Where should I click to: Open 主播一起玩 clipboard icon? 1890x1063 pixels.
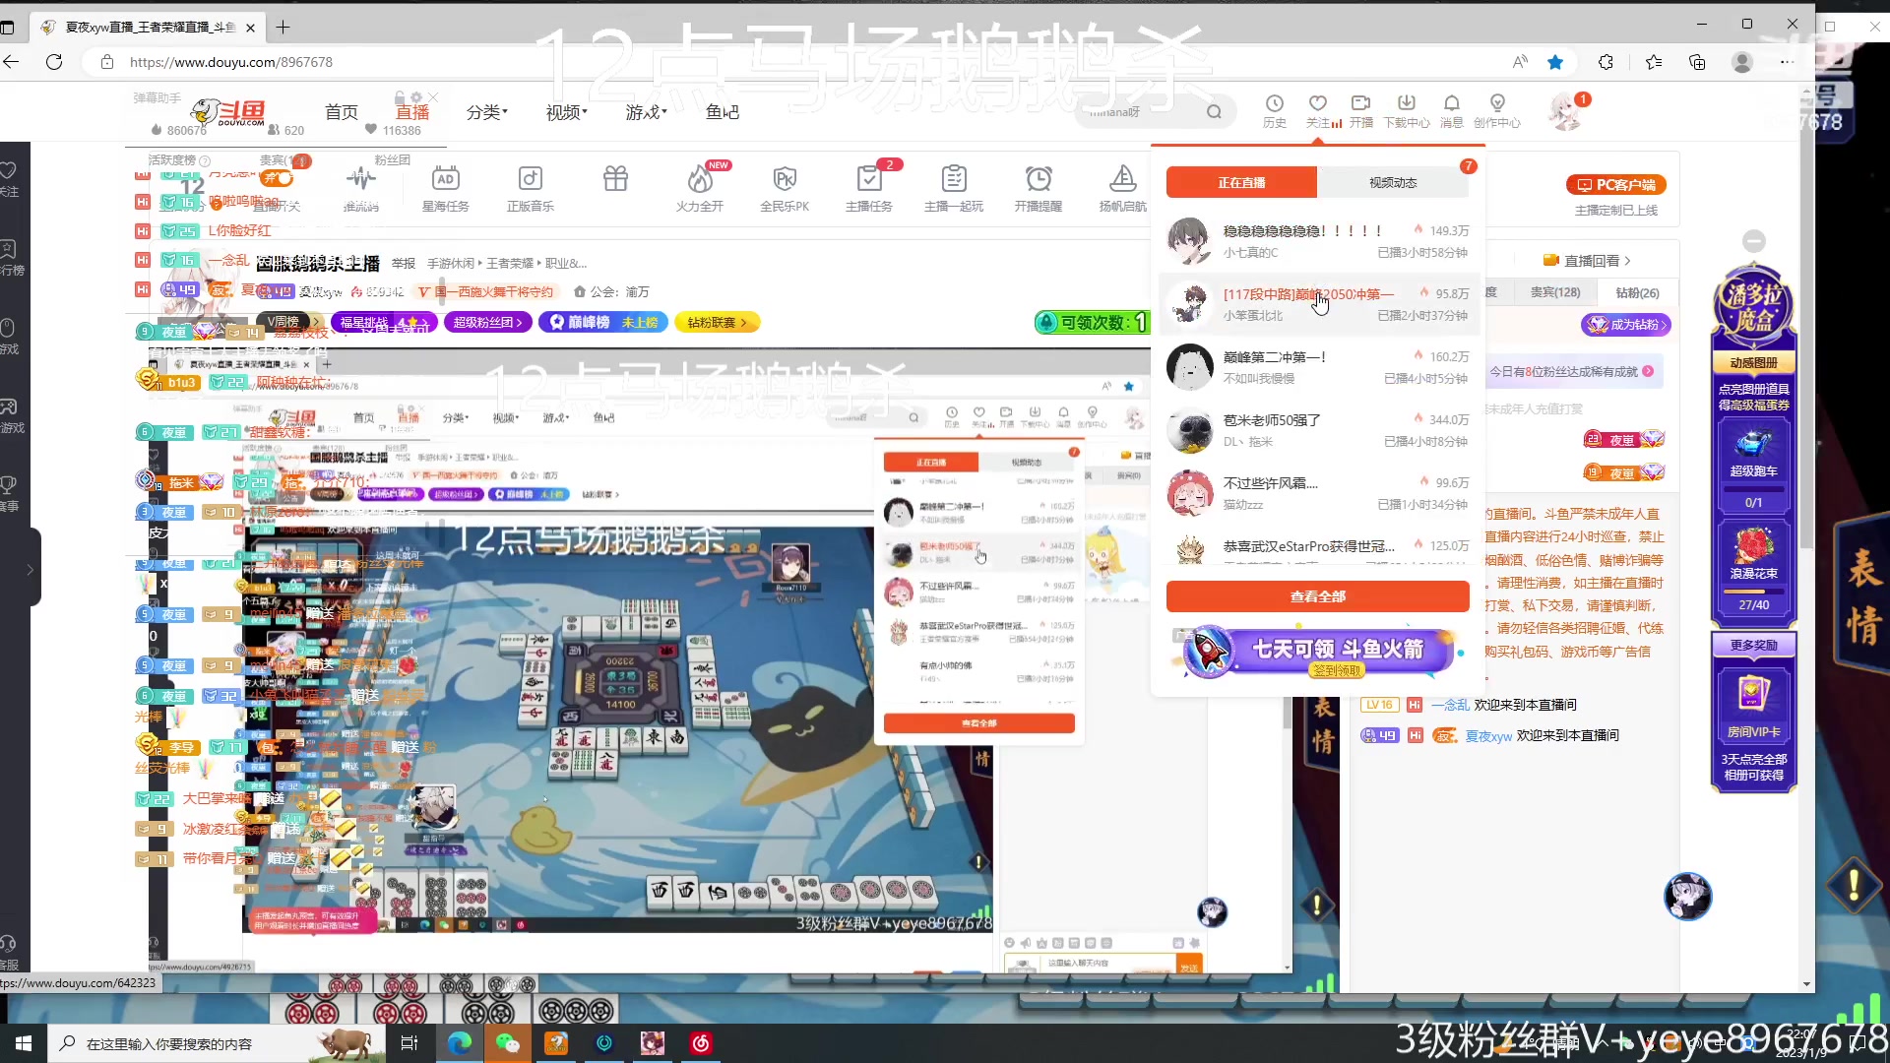click(954, 187)
